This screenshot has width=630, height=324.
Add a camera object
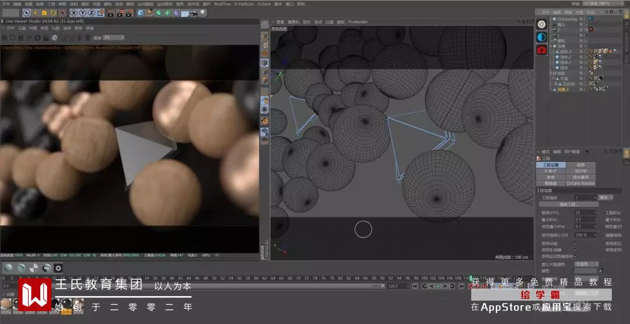coord(194,13)
